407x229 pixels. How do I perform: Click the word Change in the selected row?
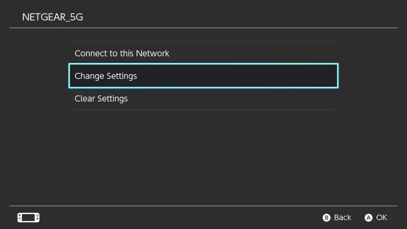tap(89, 76)
